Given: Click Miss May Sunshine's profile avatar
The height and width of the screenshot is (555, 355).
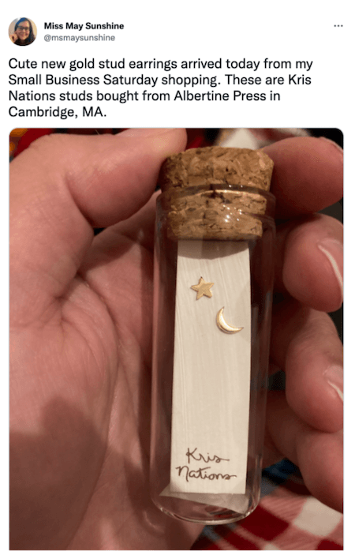Looking at the screenshot, I should click(23, 31).
